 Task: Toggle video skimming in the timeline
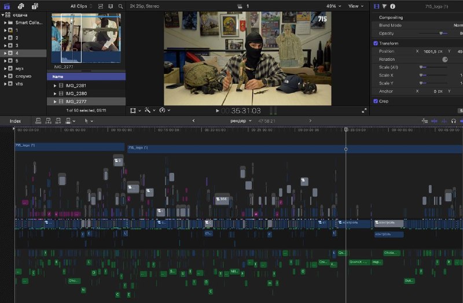point(435,121)
